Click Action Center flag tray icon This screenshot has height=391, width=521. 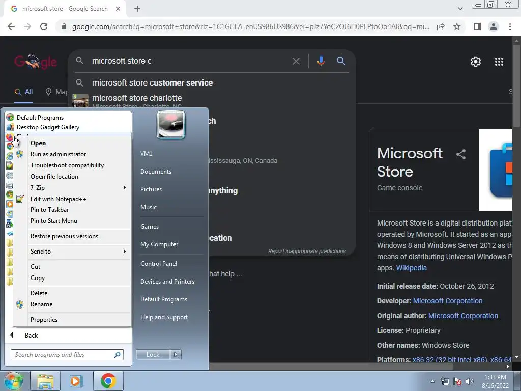click(457, 382)
